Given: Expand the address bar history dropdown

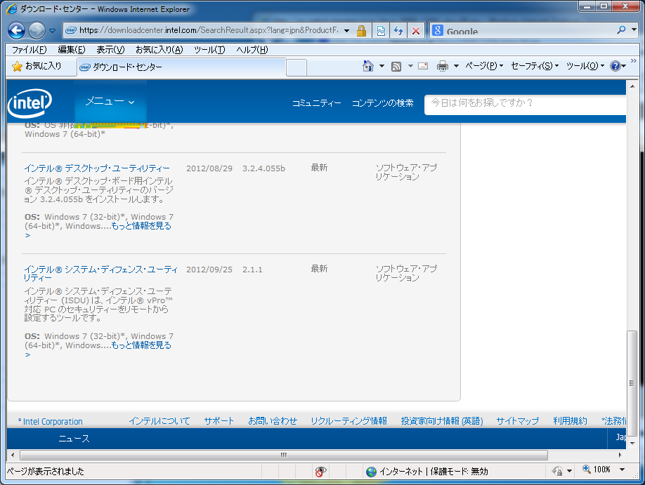Looking at the screenshot, I should click(347, 31).
